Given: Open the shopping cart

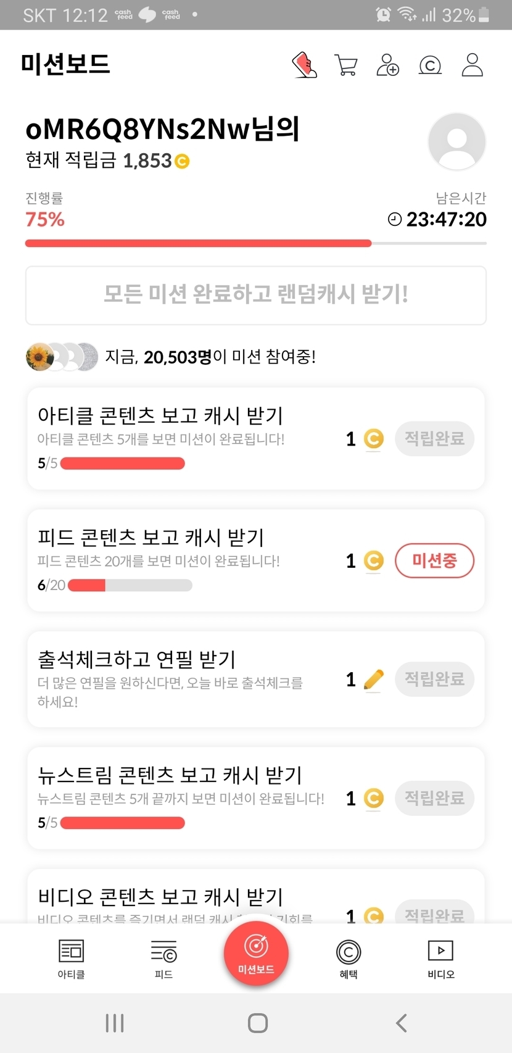Looking at the screenshot, I should click(346, 65).
